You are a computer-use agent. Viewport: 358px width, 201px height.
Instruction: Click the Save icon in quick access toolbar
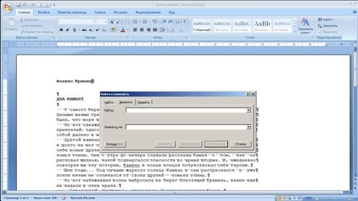pyautogui.click(x=18, y=5)
